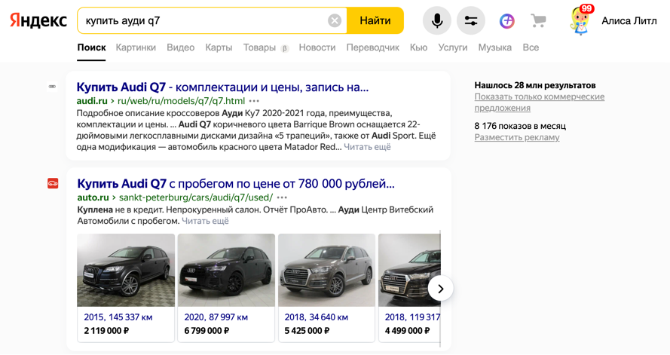
Task: Click in the search input field
Action: pos(203,20)
